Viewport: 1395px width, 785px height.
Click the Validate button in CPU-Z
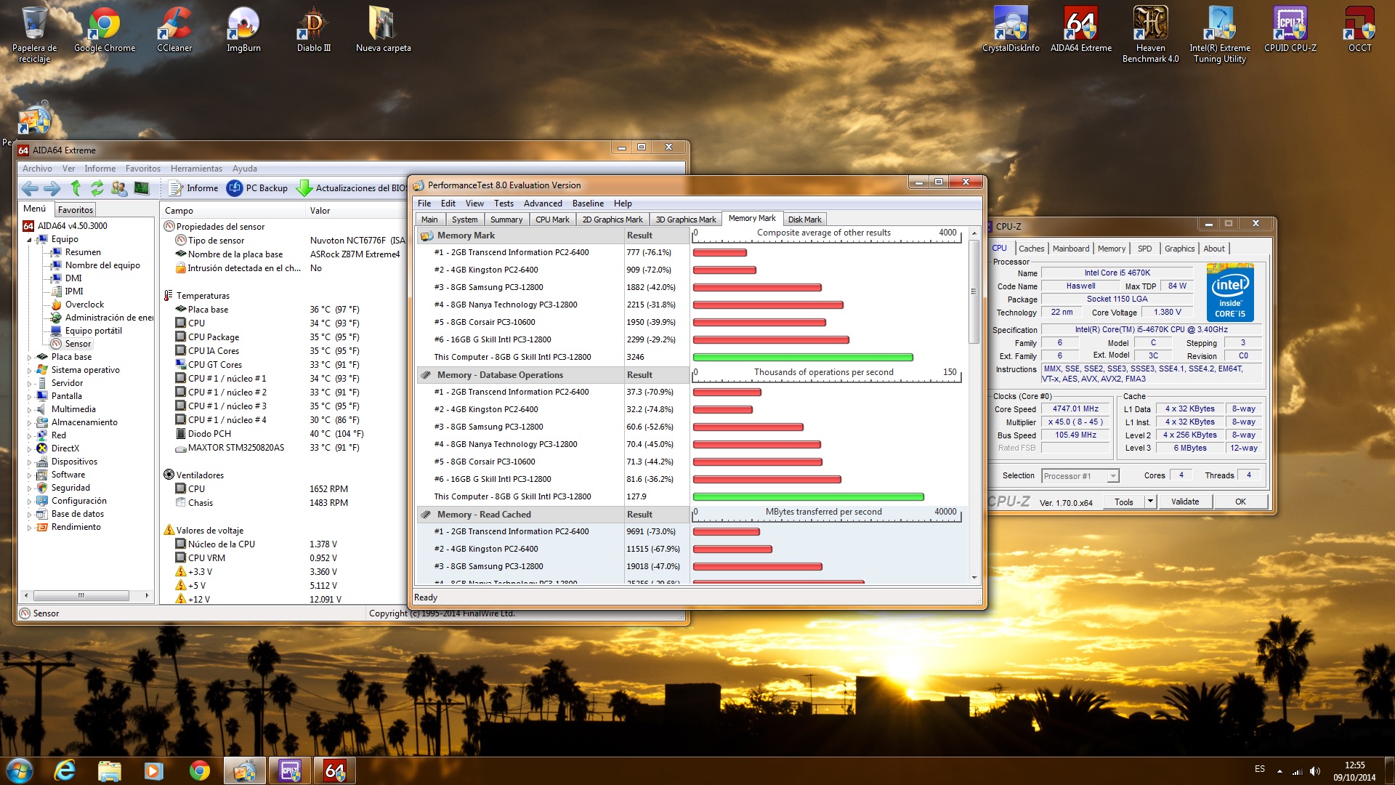(1184, 502)
